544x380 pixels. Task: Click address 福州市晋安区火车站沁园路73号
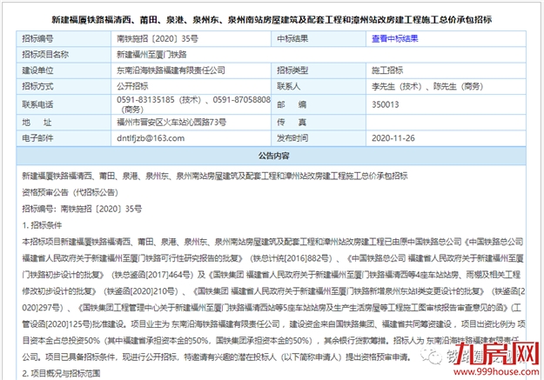click(171, 123)
